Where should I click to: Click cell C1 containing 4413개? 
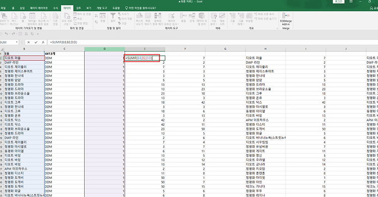click(x=65, y=54)
